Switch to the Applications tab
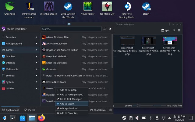195x122 pixels. [x=10, y=110]
